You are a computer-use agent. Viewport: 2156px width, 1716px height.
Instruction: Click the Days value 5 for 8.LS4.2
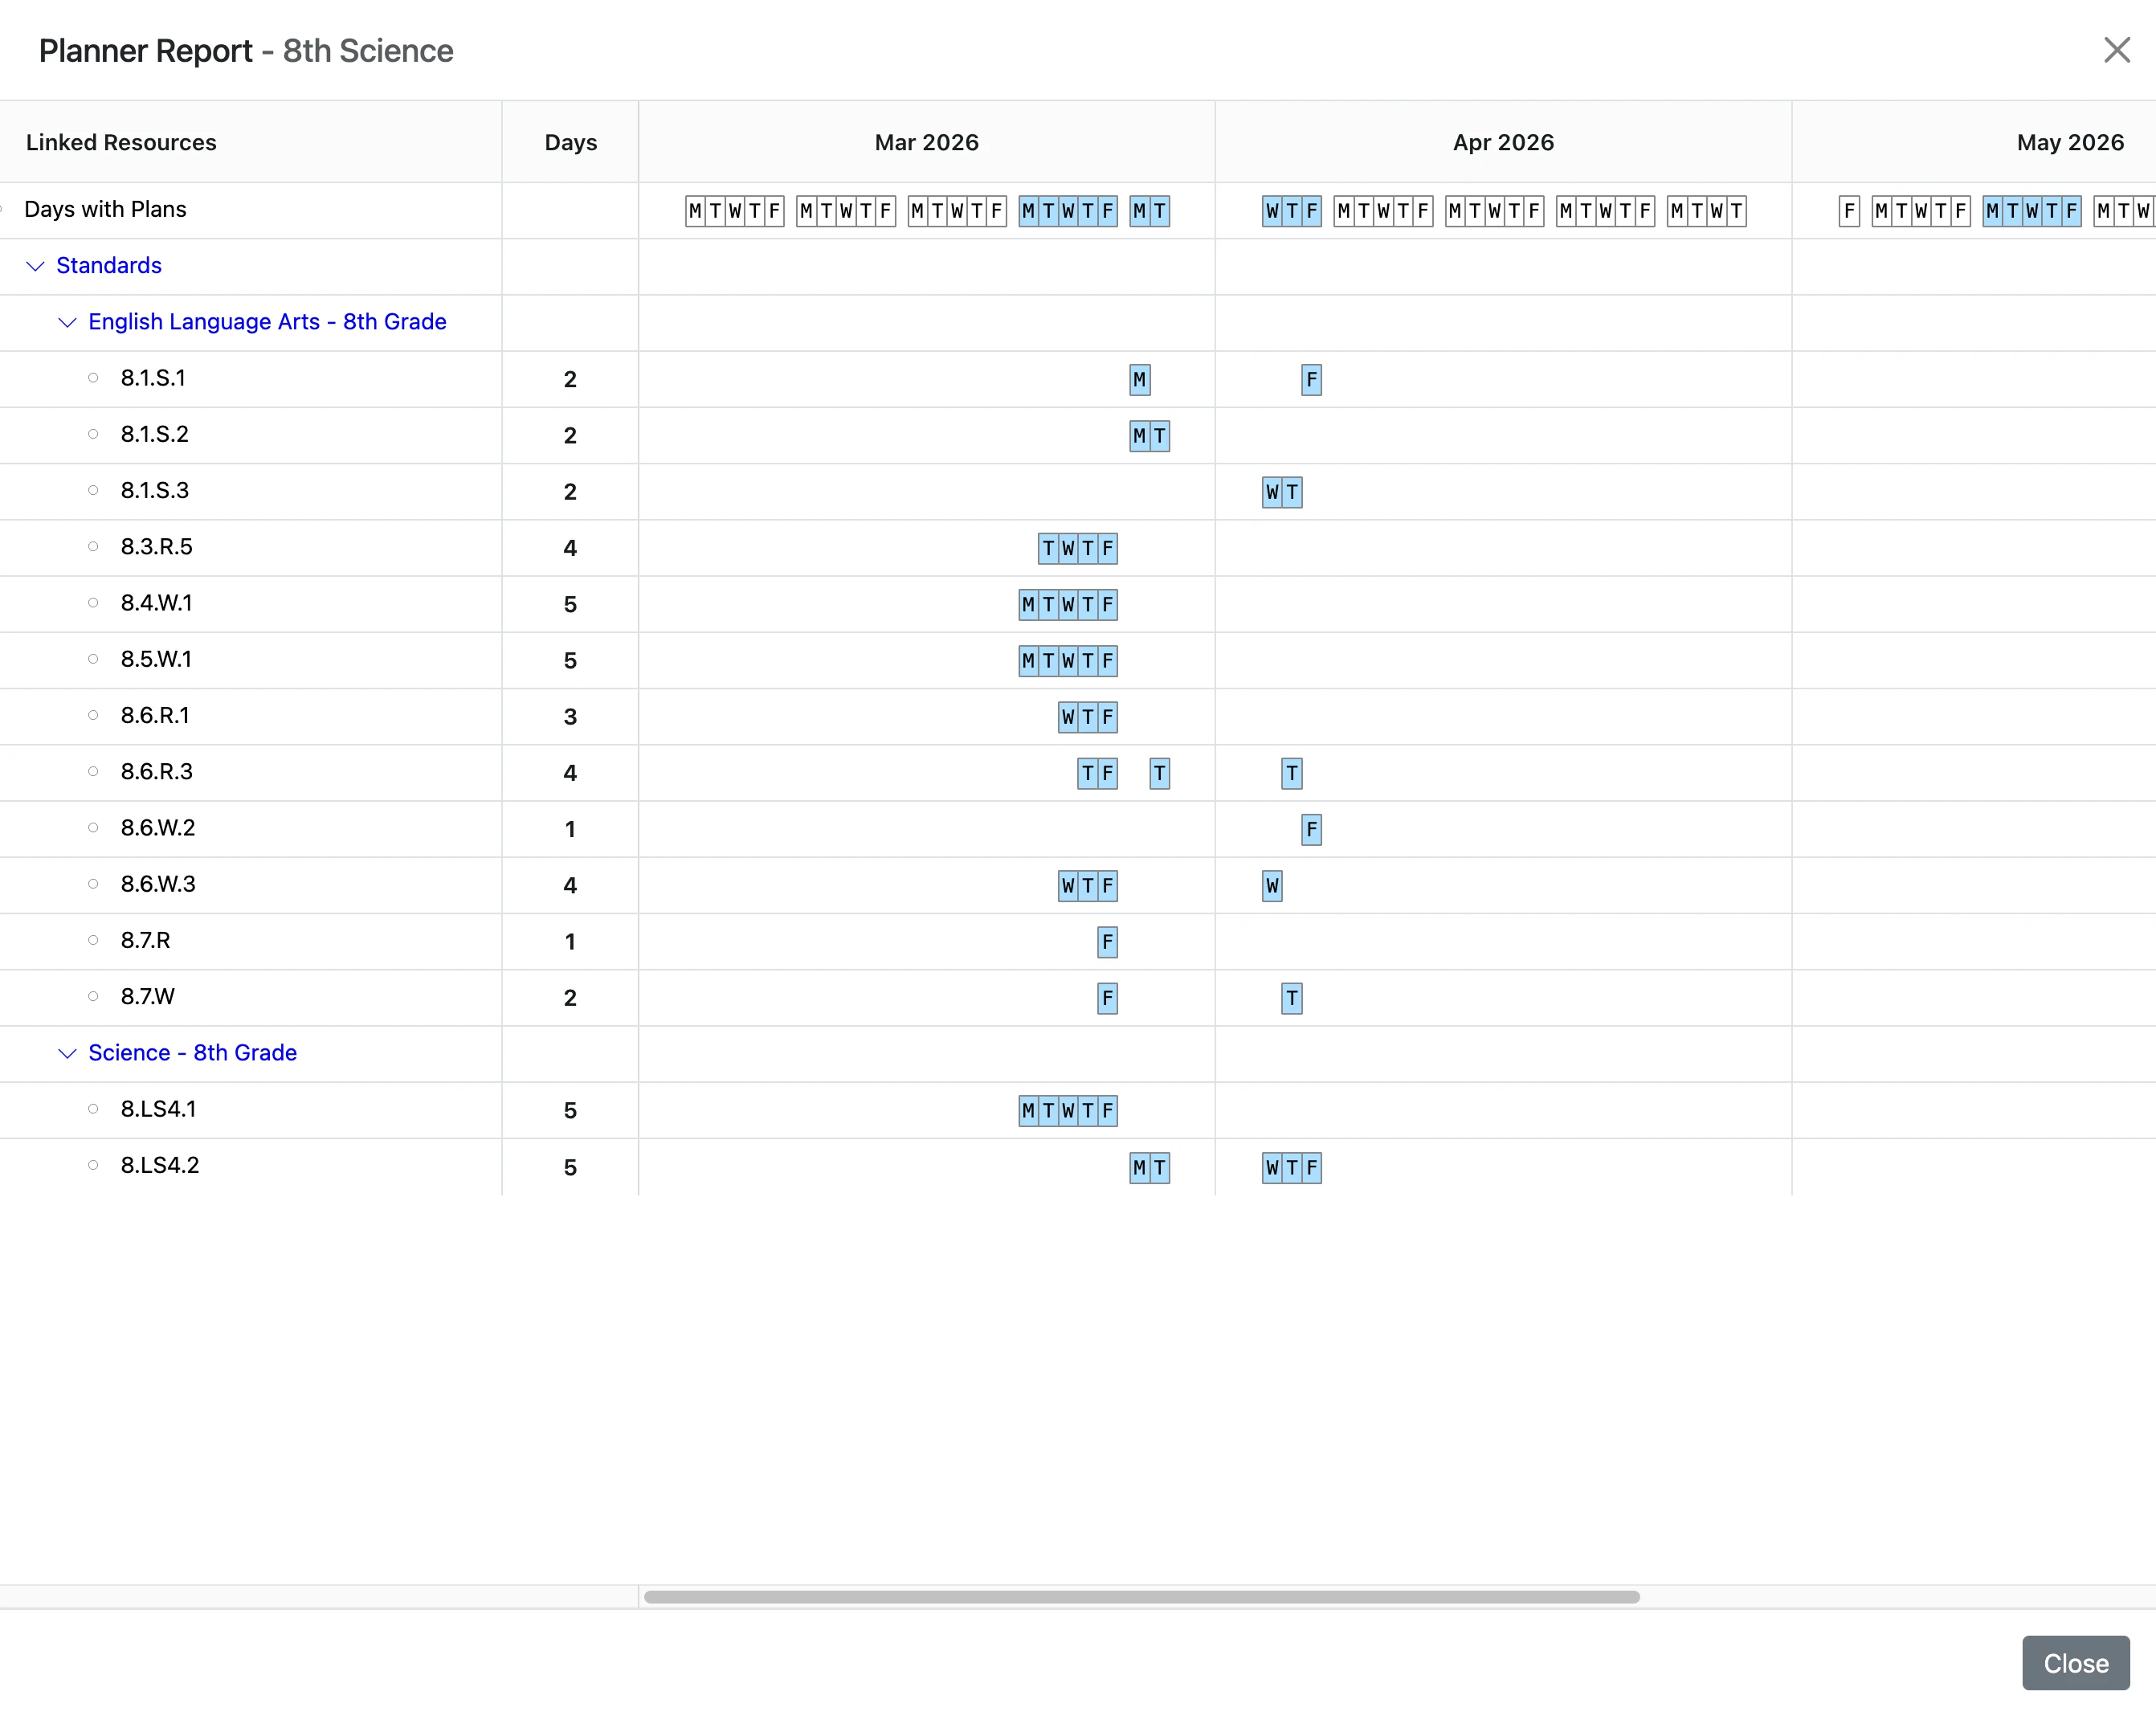pyautogui.click(x=570, y=1167)
